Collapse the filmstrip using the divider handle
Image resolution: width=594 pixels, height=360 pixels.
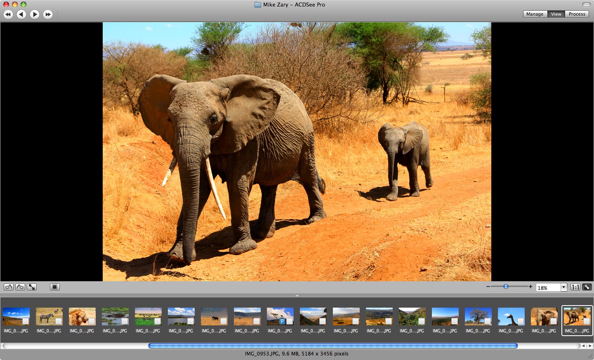[297, 295]
